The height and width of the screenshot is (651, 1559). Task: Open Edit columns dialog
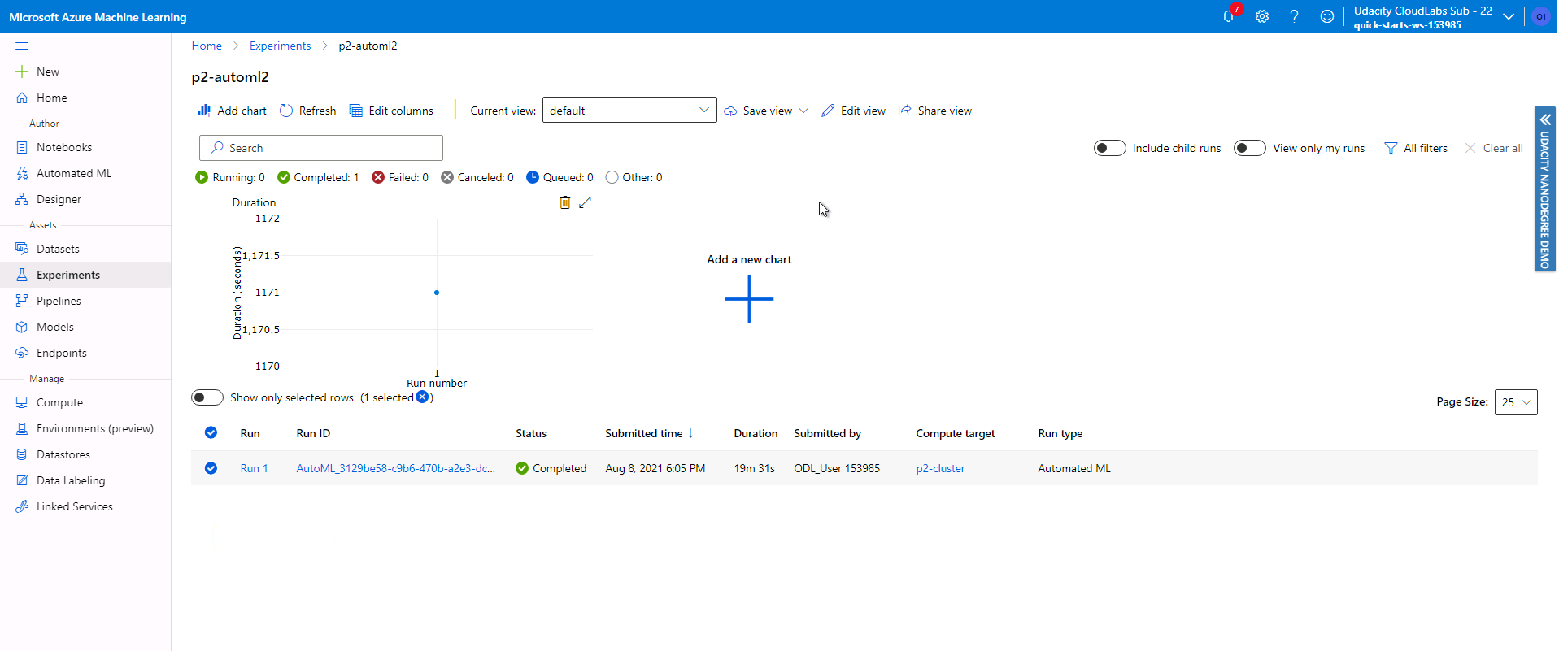[x=391, y=111]
